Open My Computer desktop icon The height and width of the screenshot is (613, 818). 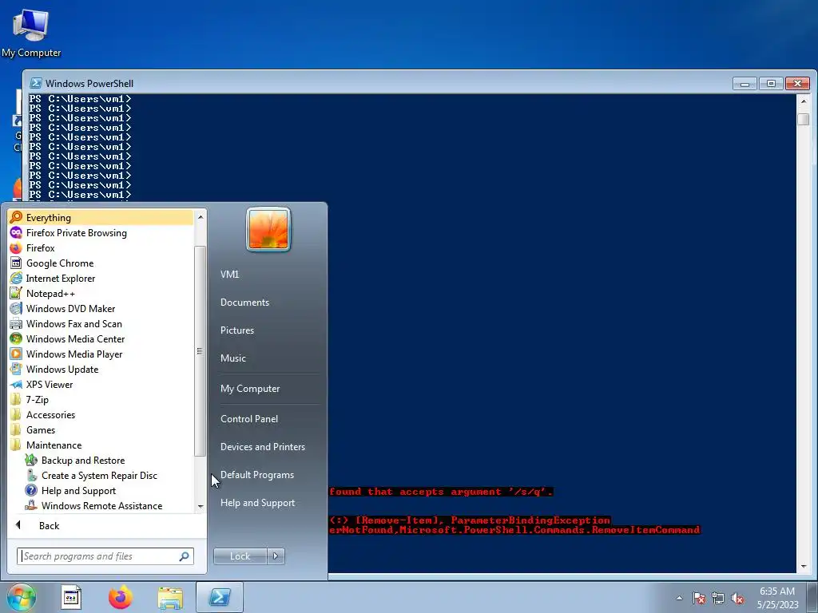[x=31, y=33]
